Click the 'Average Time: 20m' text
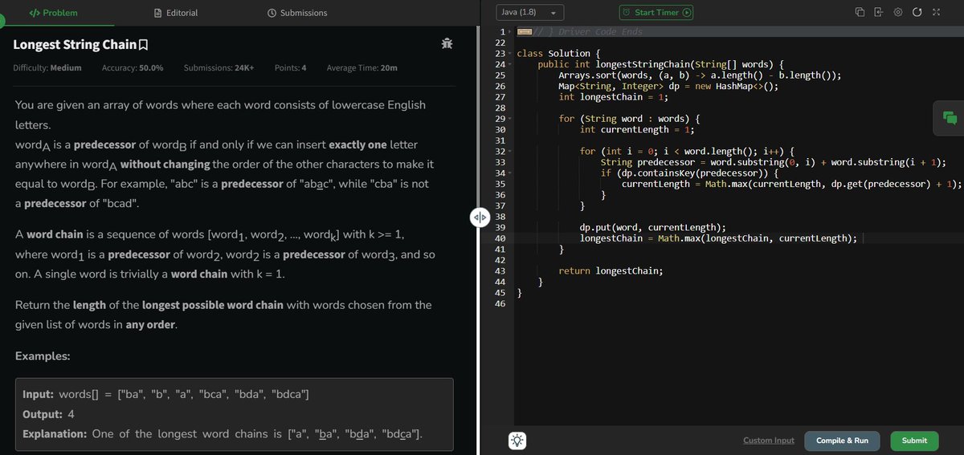Viewport: 964px width, 455px height. point(362,68)
